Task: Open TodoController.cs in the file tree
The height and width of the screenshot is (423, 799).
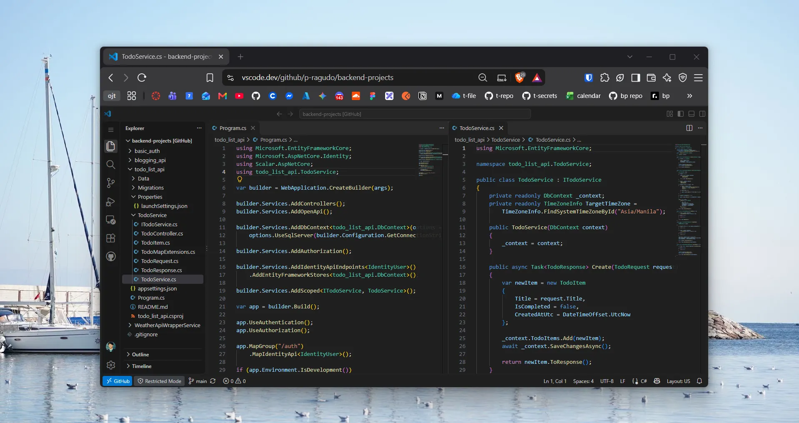Action: (x=162, y=233)
